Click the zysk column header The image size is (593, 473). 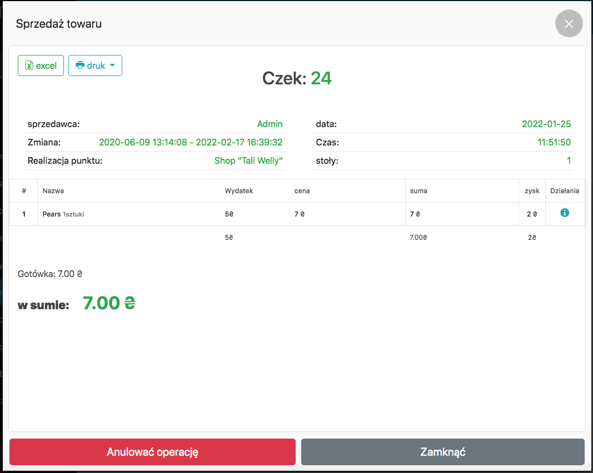[532, 190]
